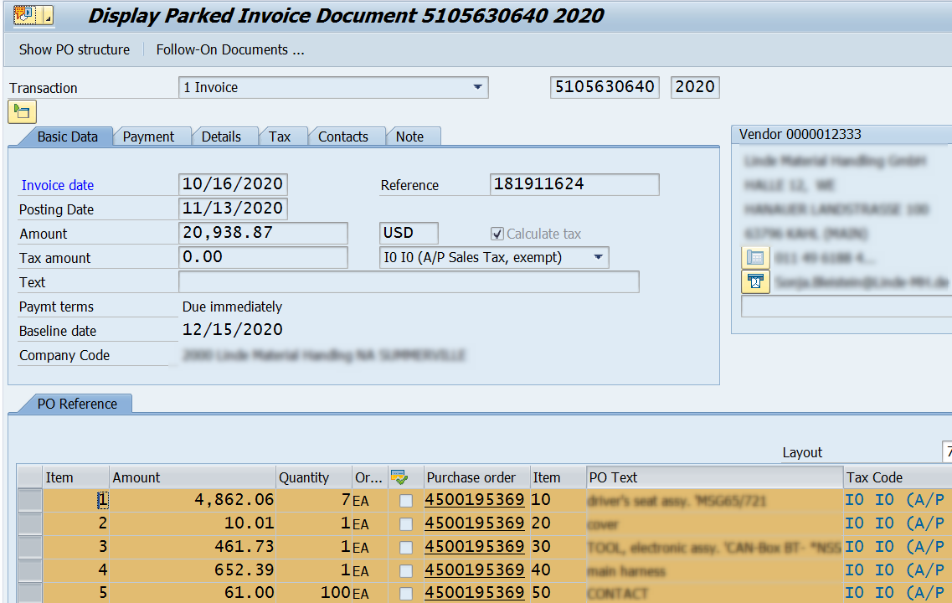Viewport: 952px width, 603px height.
Task: Open purchase order 4500195369 item 30 link
Action: (x=474, y=546)
